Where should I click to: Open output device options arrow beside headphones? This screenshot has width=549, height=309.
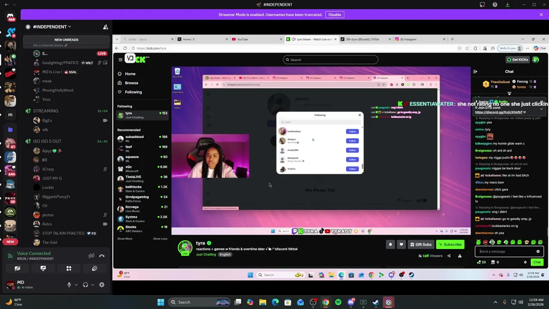(x=92, y=285)
